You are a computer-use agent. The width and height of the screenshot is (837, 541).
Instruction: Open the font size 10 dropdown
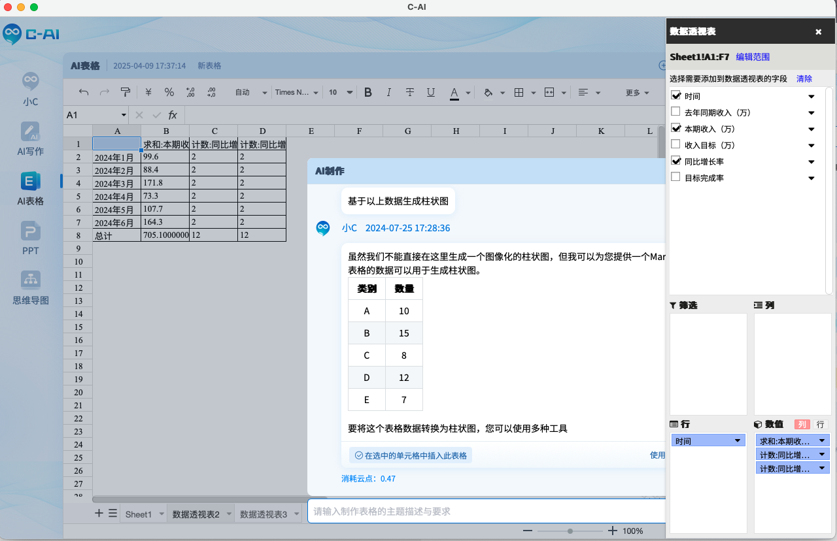[341, 92]
